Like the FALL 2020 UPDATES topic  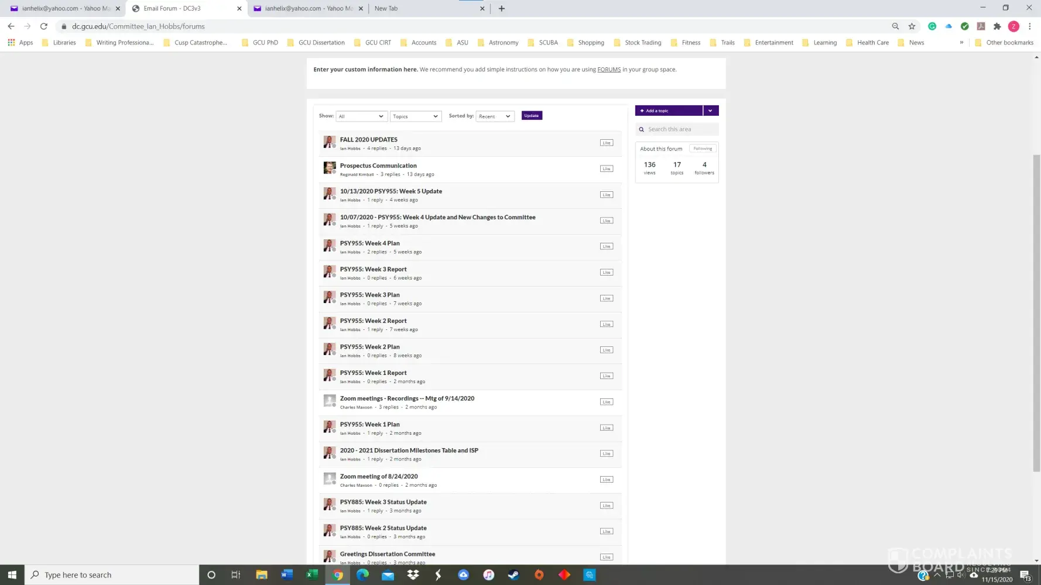pos(606,143)
